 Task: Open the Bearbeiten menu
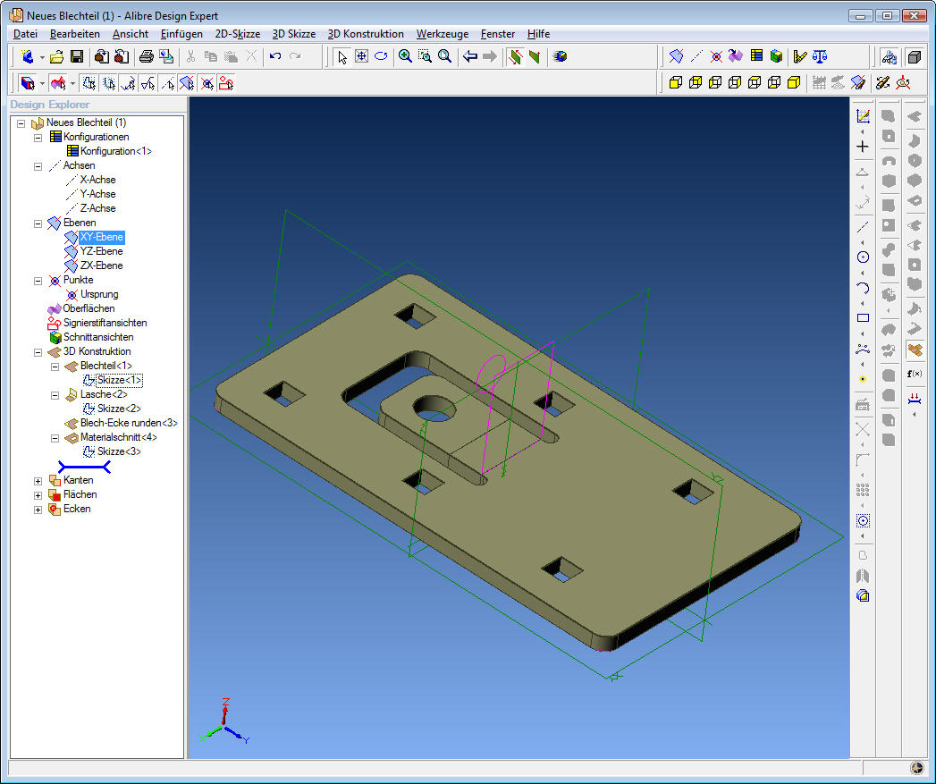74,34
